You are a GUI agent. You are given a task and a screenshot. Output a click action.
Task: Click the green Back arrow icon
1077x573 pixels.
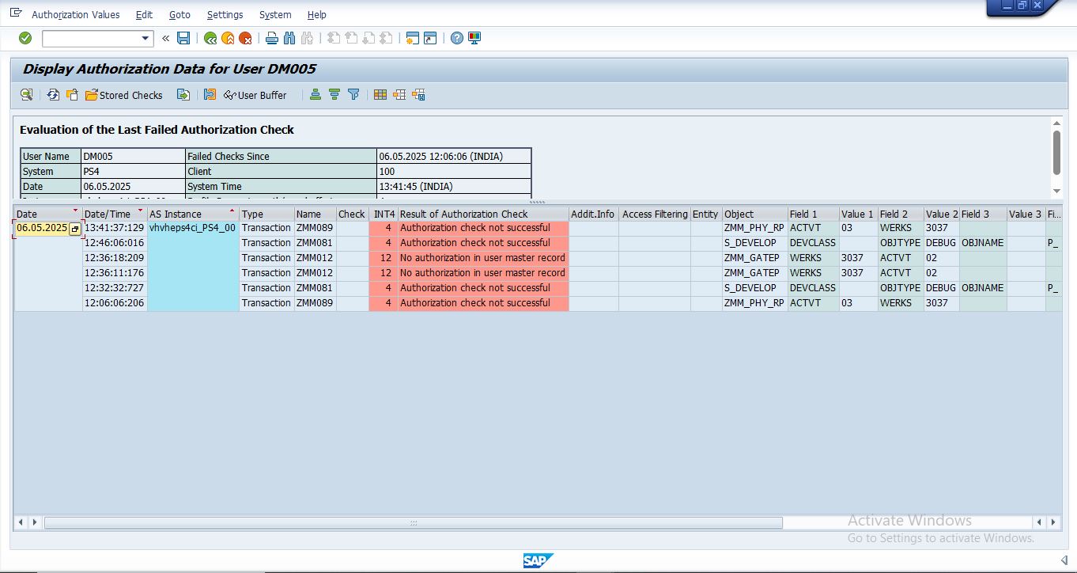(x=210, y=38)
